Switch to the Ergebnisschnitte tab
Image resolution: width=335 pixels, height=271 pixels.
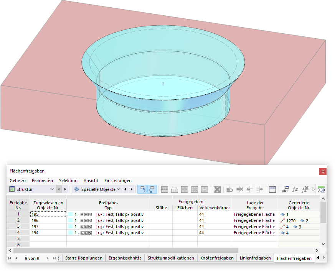click(x=125, y=258)
